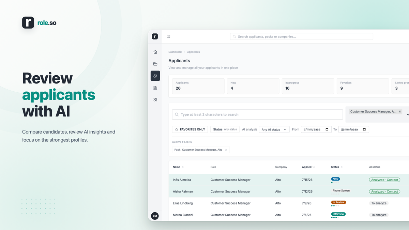The image size is (409, 230).
Task: Open the grid apps sidebar icon
Action: [x=155, y=99]
